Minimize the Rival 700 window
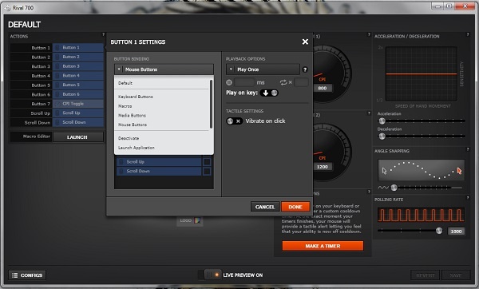Screen dimensions: 479x289 (x=438, y=6)
